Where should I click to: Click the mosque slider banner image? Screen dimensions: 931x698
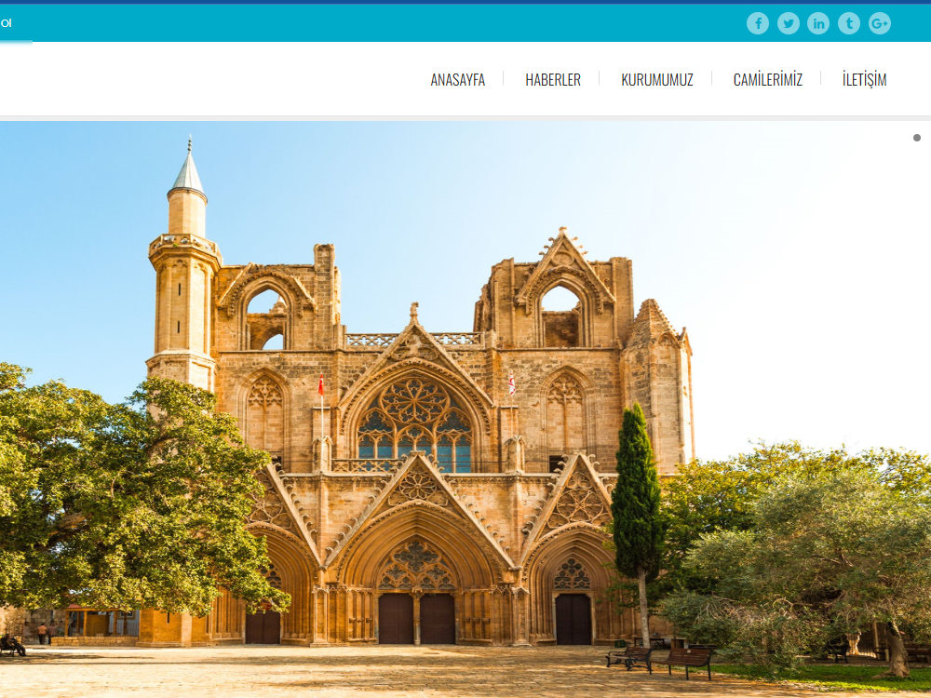pyautogui.click(x=465, y=409)
